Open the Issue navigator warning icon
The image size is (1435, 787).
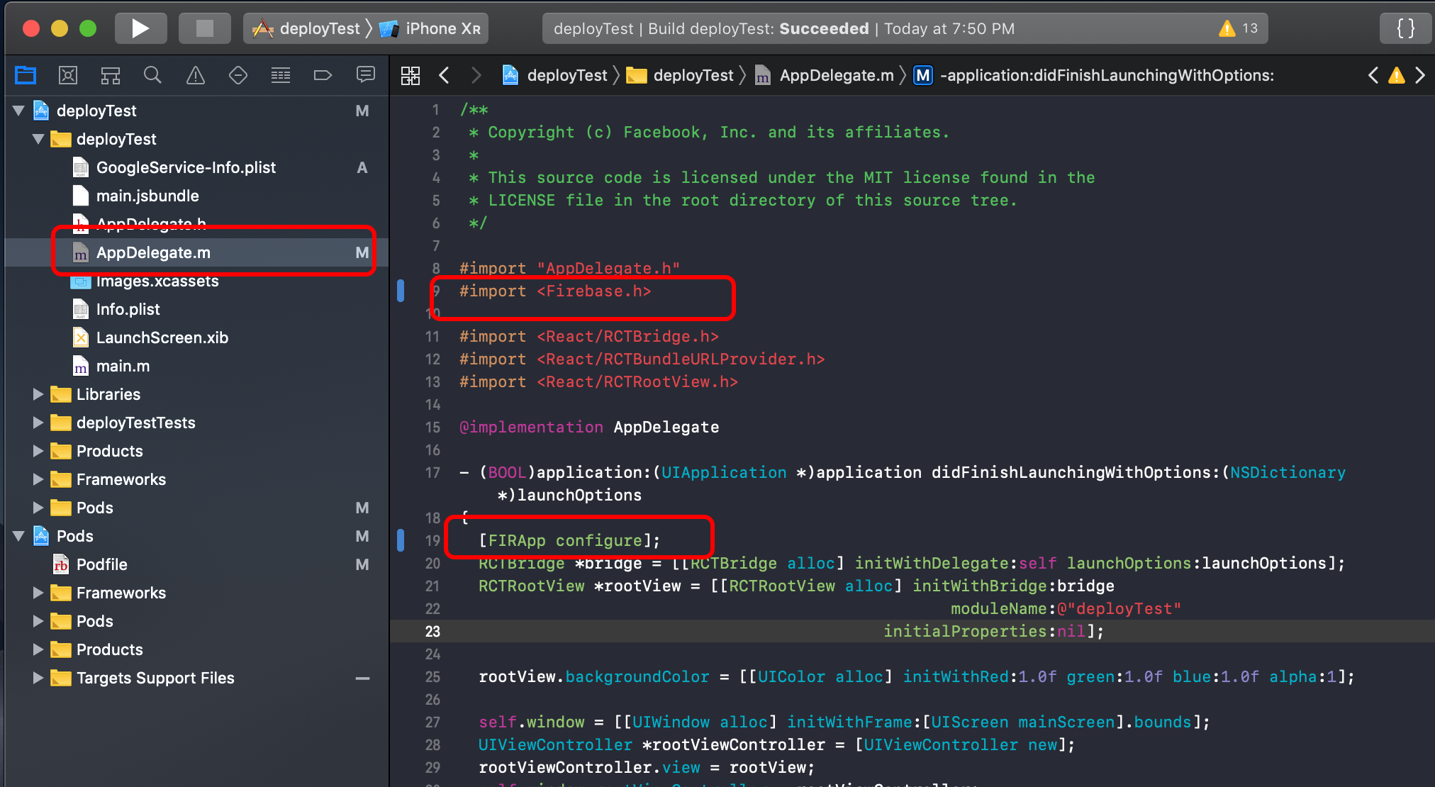click(195, 75)
